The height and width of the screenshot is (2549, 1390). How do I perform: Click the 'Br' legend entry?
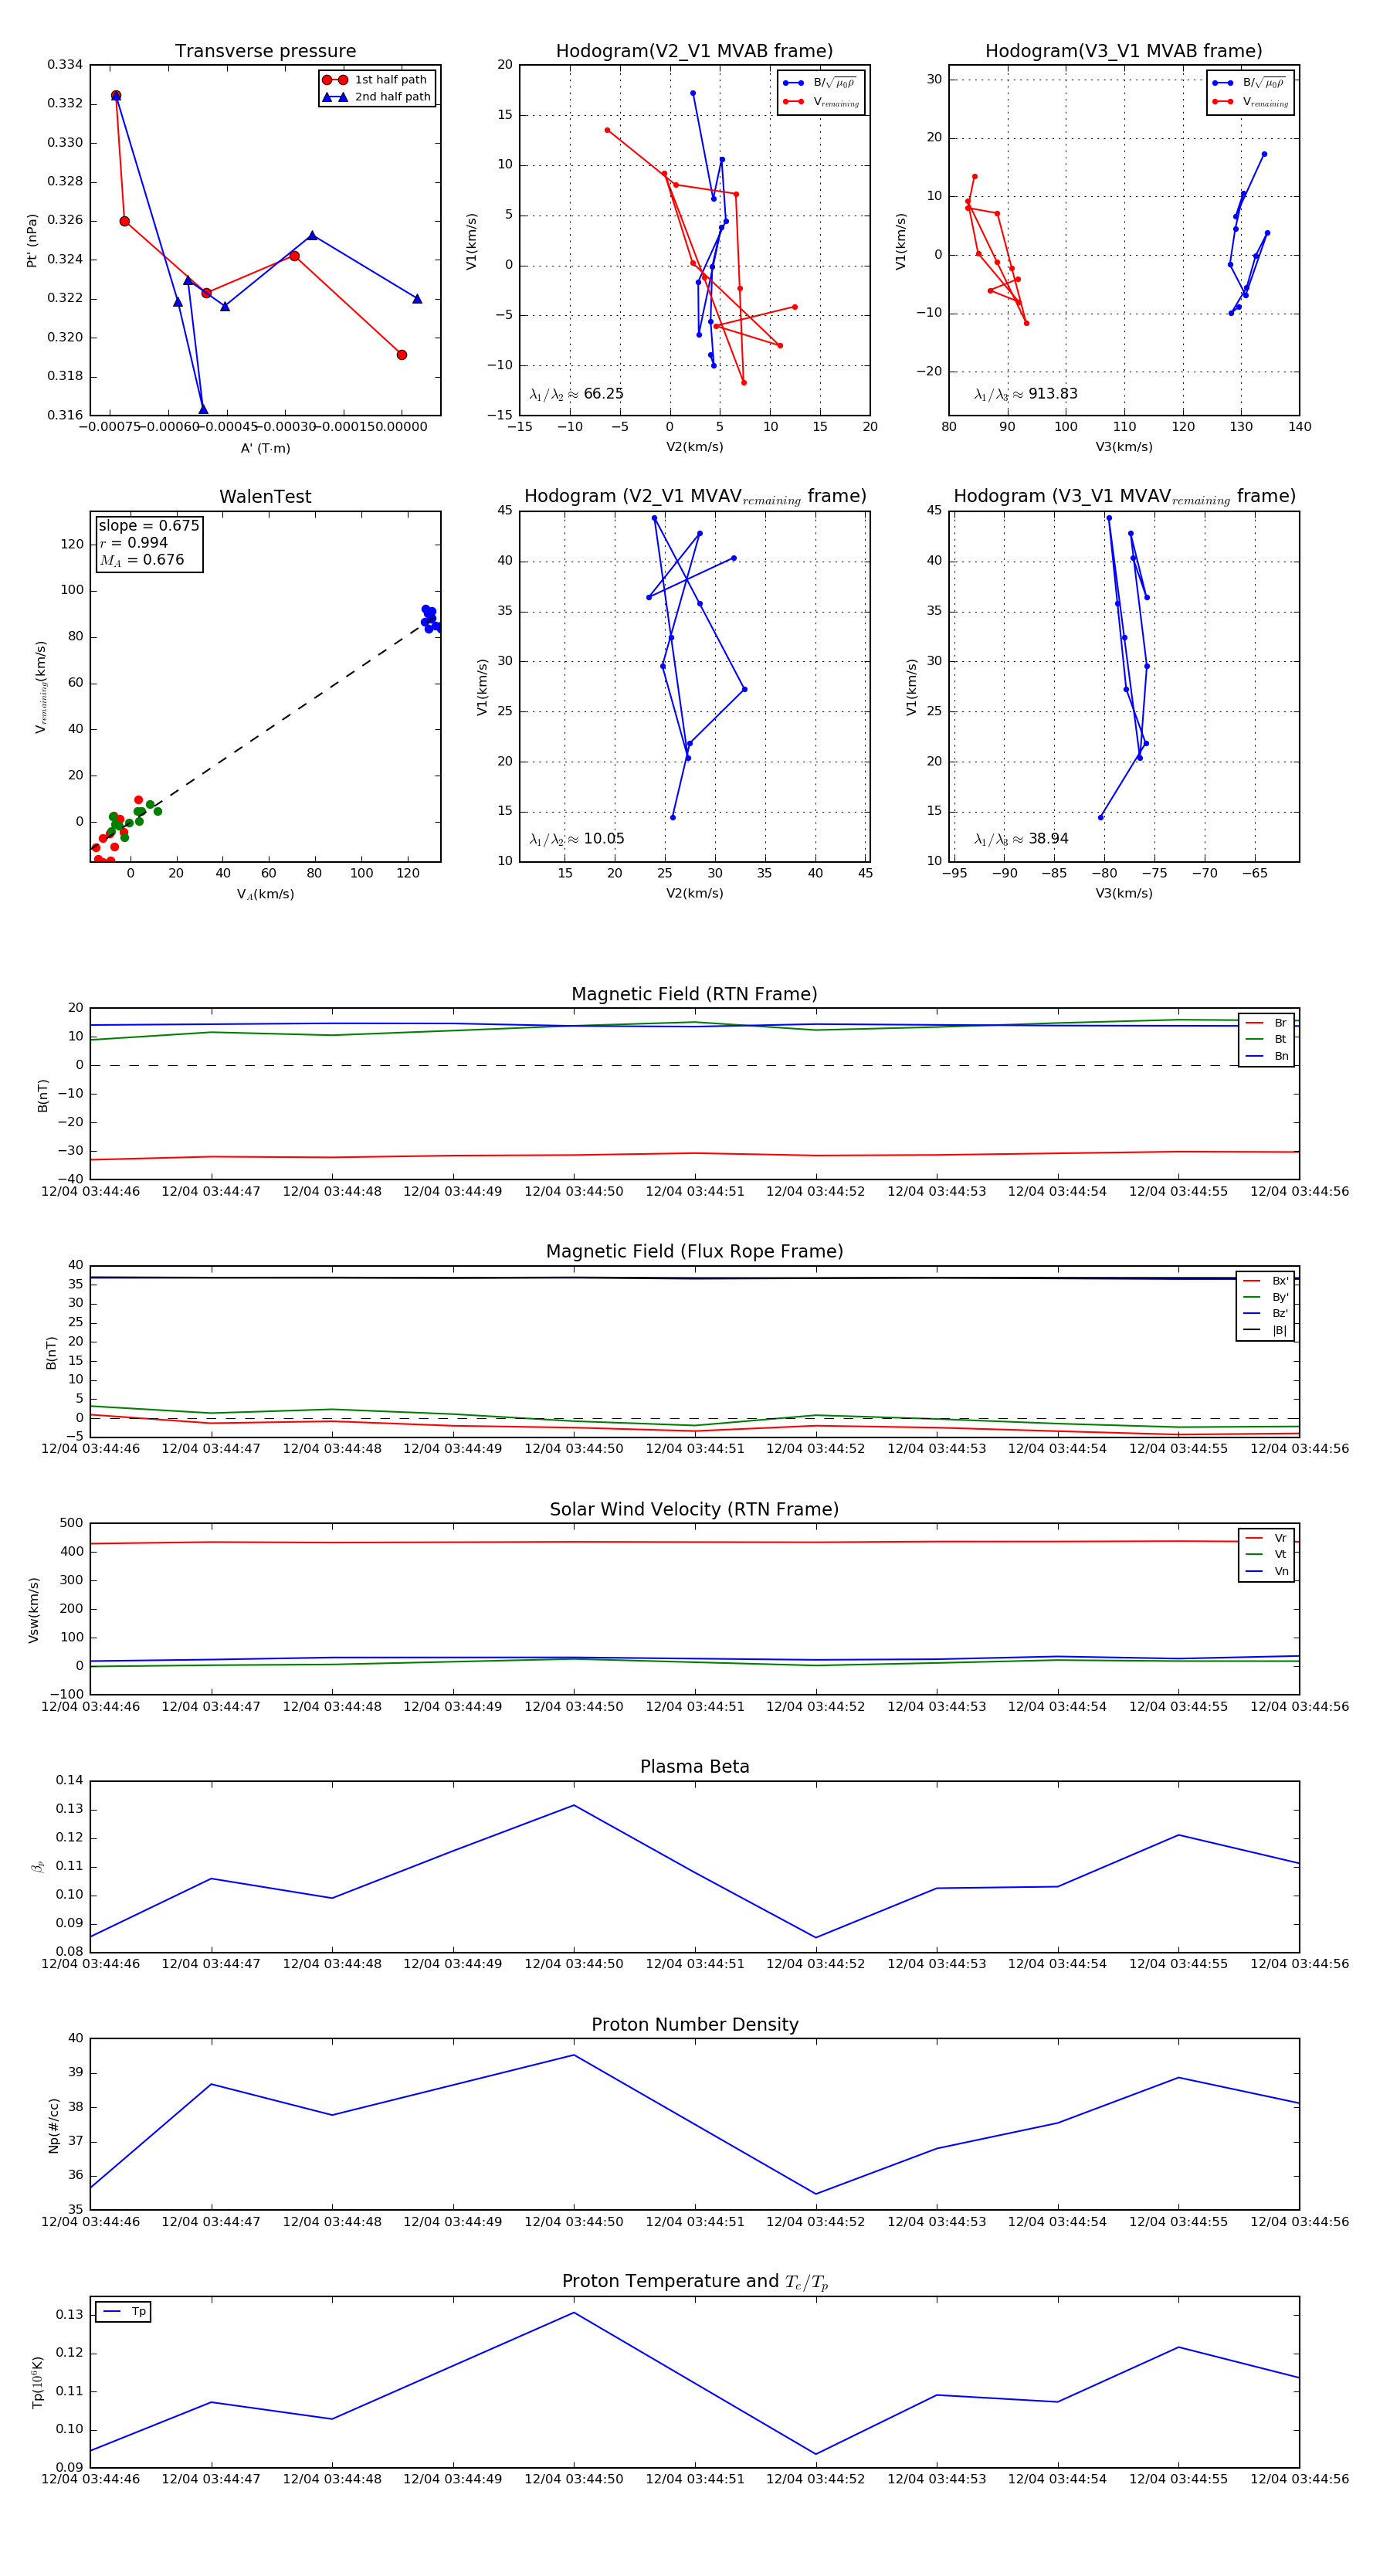(1266, 1023)
